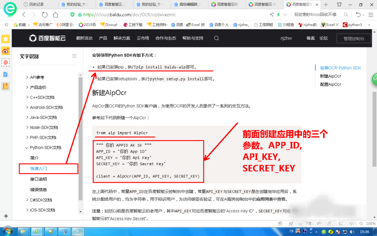Select 简介 under Python-SDK文档

click(x=34, y=158)
